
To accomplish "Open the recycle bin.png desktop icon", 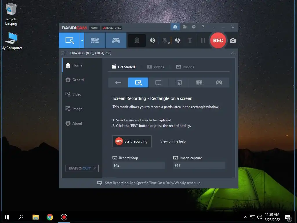I will (11, 14).
